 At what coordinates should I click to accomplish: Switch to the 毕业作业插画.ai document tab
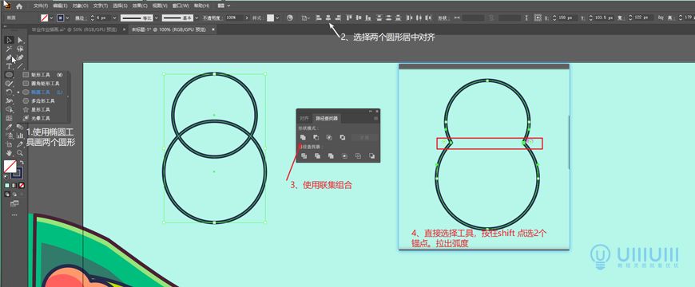tap(74, 29)
